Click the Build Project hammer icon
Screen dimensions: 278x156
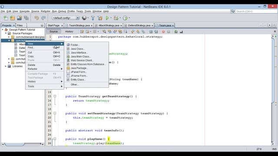[x=93, y=18]
